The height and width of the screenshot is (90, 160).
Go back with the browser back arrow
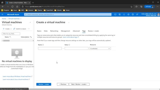click(x=3, y=6)
